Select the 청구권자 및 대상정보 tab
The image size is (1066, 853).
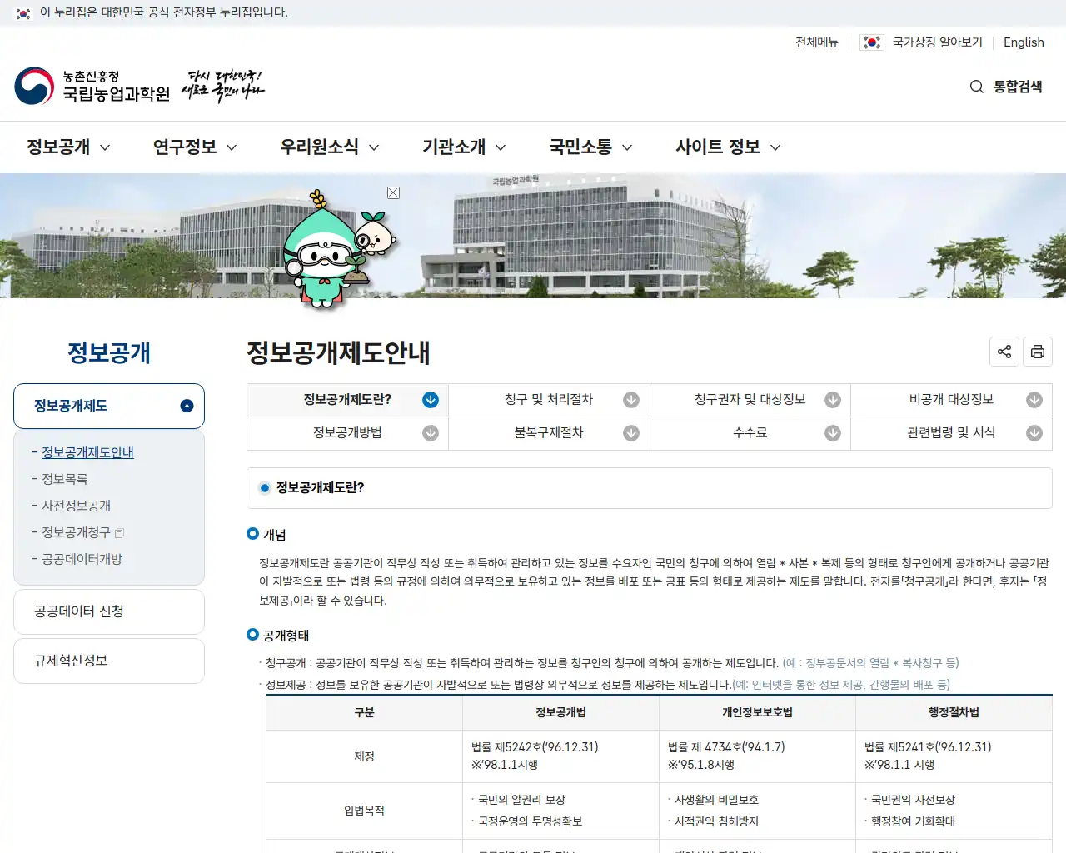click(750, 400)
